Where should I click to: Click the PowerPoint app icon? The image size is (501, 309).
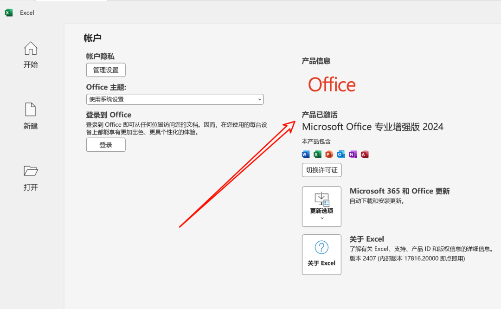tap(329, 154)
